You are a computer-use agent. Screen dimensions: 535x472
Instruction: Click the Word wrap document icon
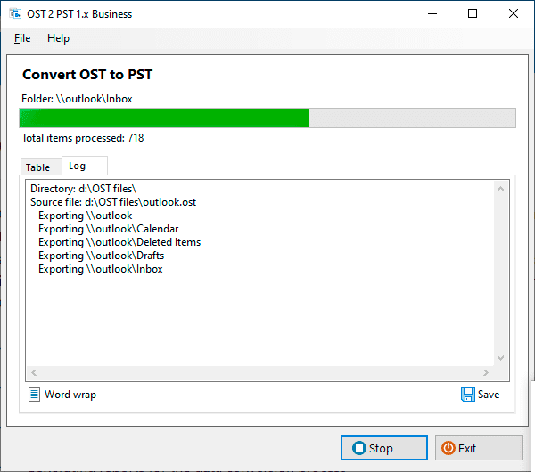[x=35, y=395]
